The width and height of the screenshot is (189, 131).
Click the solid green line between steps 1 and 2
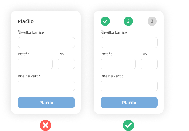(117, 21)
